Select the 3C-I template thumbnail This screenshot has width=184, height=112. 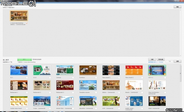click(x=19, y=70)
